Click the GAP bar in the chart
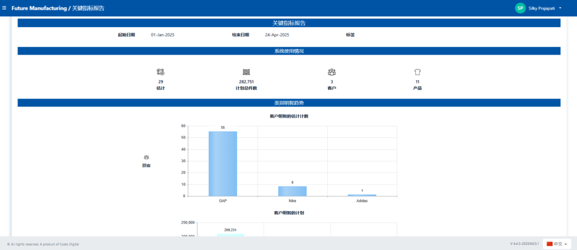Viewport: 577px width, 250px height. [x=223, y=163]
